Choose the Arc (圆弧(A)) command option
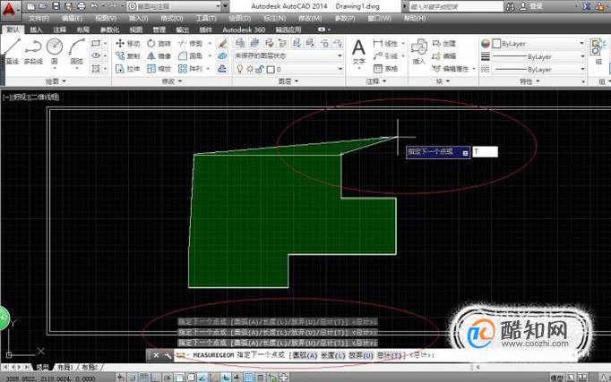Screen dimensions: 611x382 pos(305,355)
